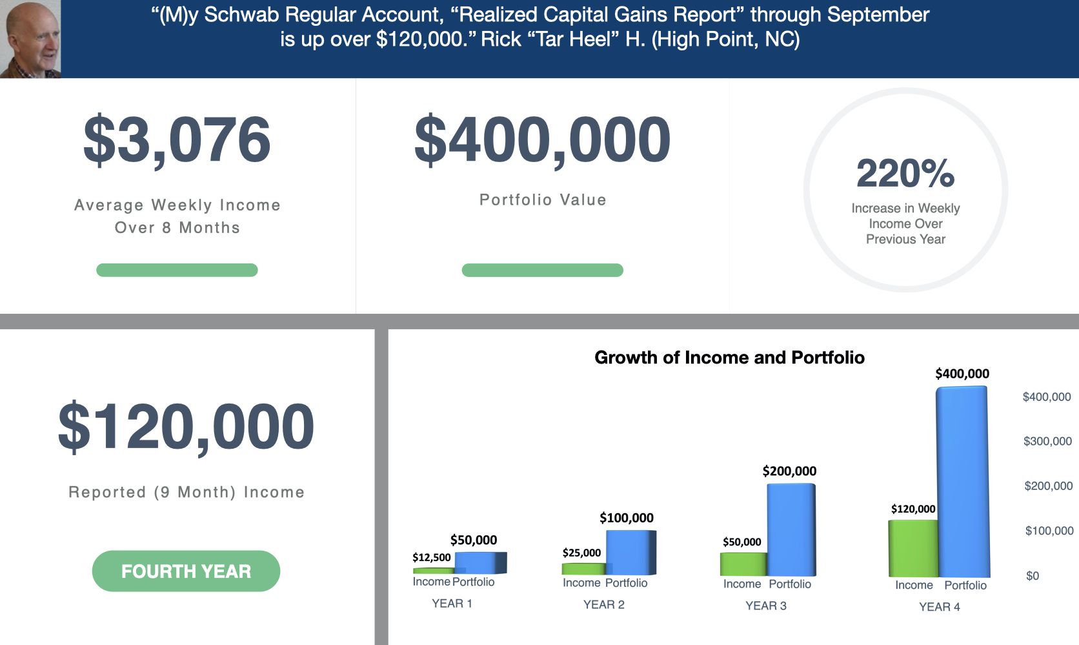Click the Year 2 blue Portfolio bar
The height and width of the screenshot is (645, 1079).
[630, 552]
